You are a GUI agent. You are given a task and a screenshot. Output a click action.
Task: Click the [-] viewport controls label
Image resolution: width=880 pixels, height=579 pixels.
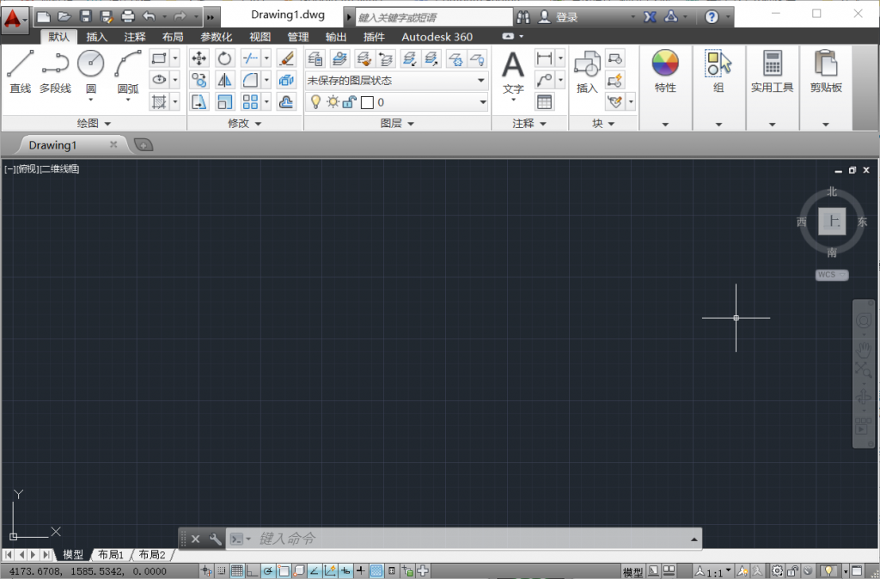[x=9, y=169]
